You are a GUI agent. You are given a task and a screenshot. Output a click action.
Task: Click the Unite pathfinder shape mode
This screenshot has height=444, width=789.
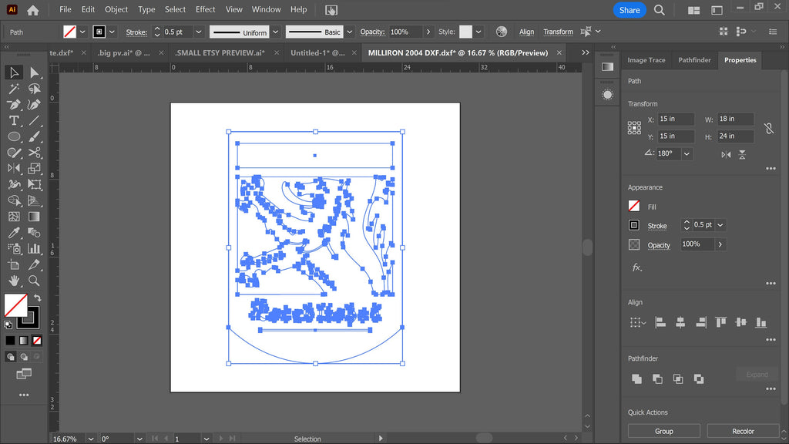tap(636, 378)
